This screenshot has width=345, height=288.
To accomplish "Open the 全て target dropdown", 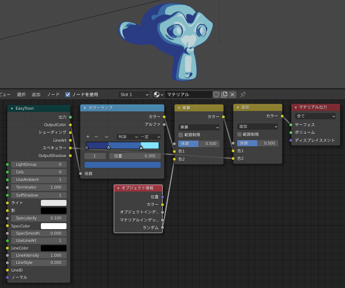I will click(x=315, y=116).
